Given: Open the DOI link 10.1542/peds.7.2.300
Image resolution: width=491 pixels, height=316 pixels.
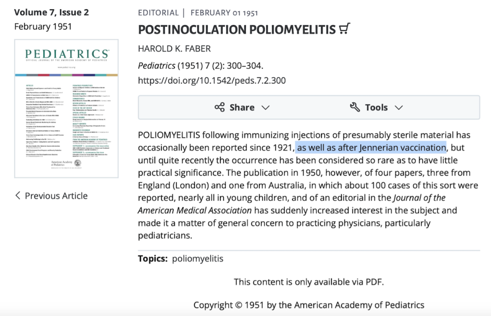Looking at the screenshot, I should pos(212,81).
